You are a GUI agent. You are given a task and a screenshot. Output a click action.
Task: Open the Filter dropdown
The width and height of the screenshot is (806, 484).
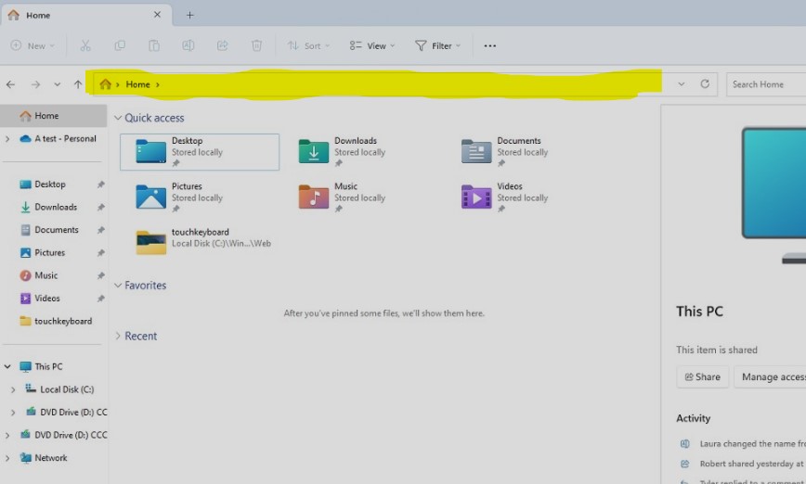tap(437, 45)
